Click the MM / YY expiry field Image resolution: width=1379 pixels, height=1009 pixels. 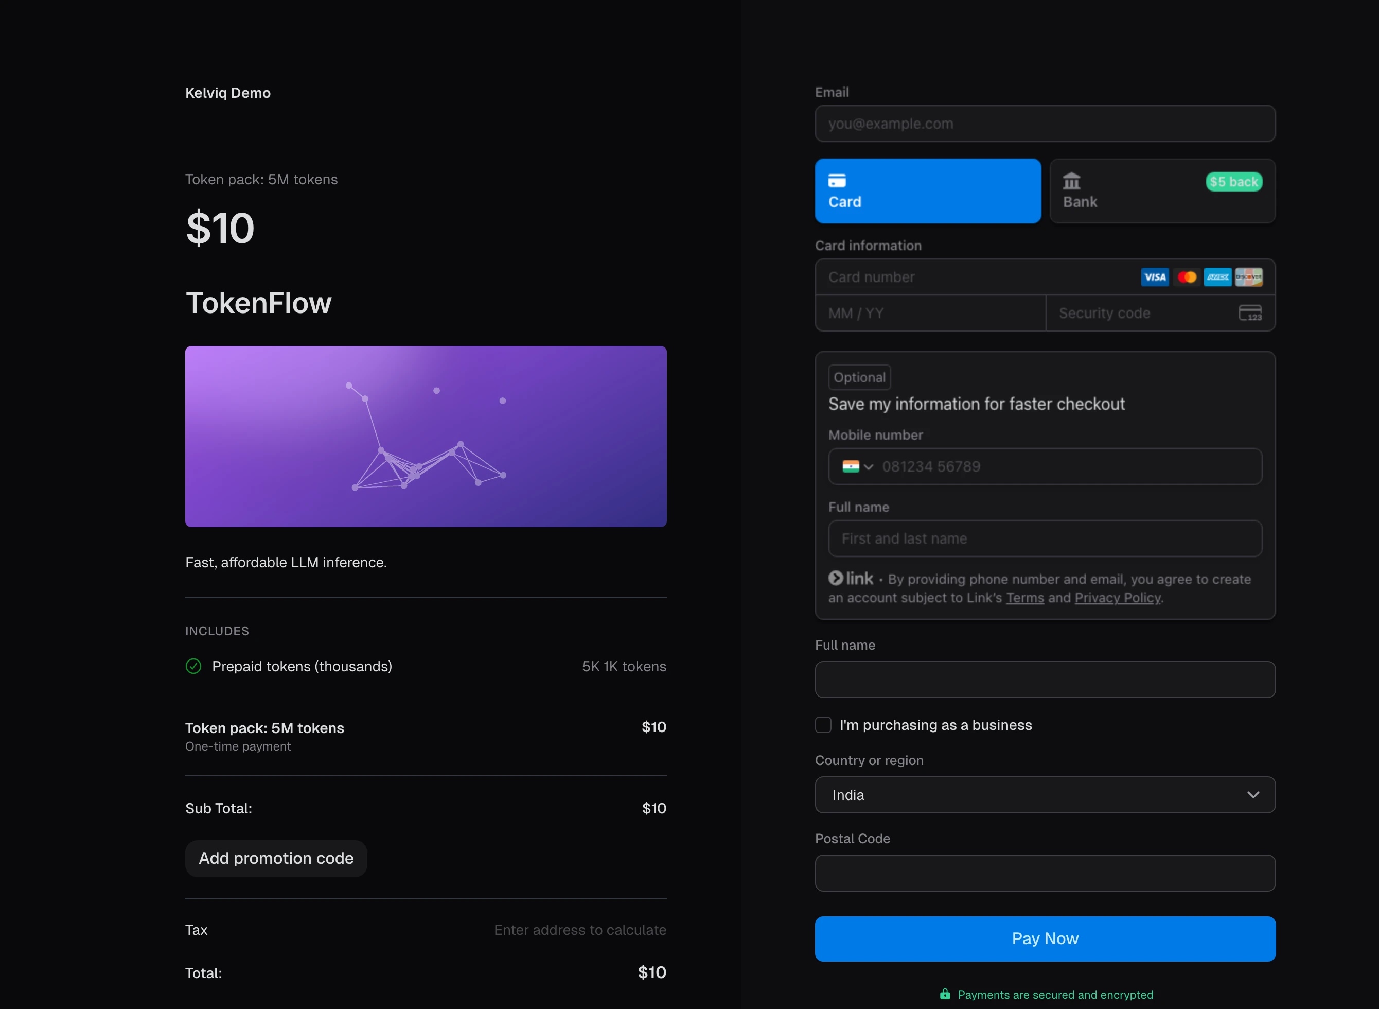(x=930, y=312)
